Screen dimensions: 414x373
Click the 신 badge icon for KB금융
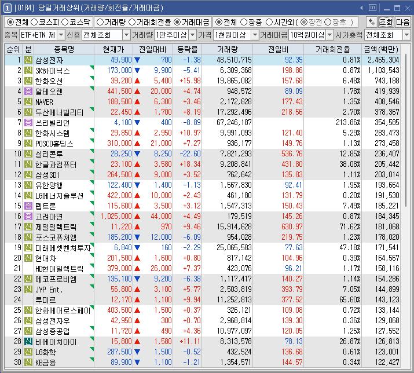(x=28, y=363)
